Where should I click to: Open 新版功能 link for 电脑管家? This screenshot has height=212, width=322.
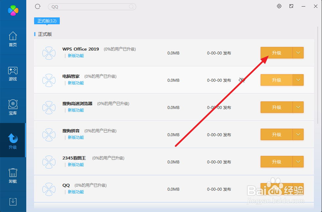[x=76, y=83]
